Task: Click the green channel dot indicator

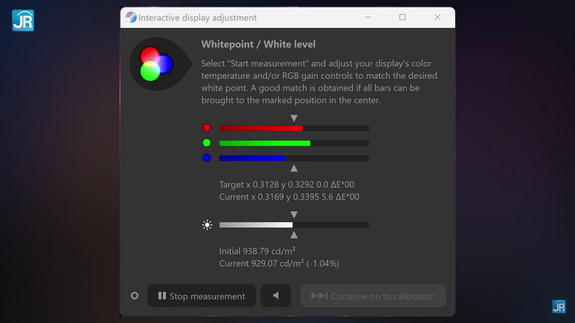Action: (x=207, y=143)
